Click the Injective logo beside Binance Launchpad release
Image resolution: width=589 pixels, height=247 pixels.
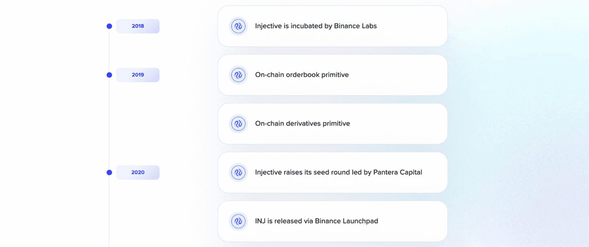238,221
